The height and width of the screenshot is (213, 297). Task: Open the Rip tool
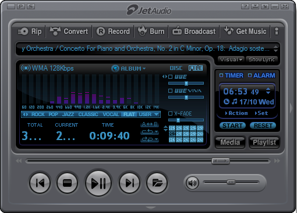pos(30,32)
